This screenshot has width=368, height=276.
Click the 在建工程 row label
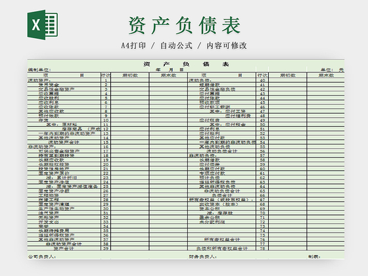tap(49, 200)
